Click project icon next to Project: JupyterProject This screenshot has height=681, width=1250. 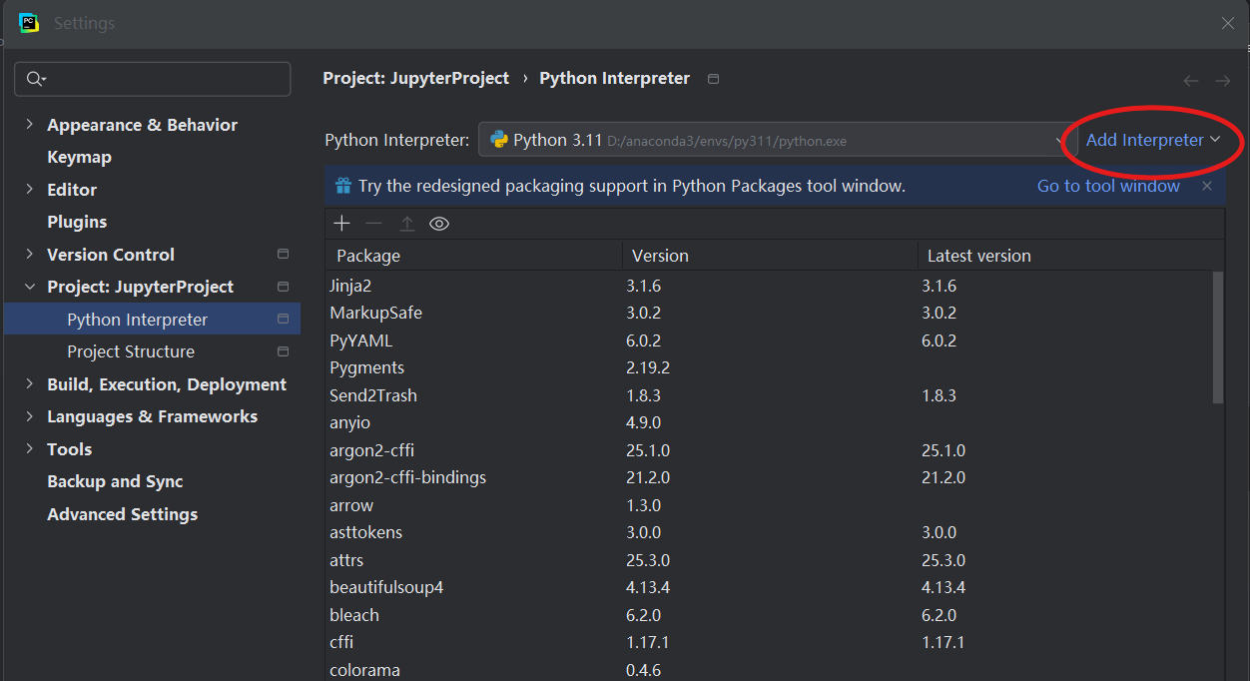(x=283, y=287)
